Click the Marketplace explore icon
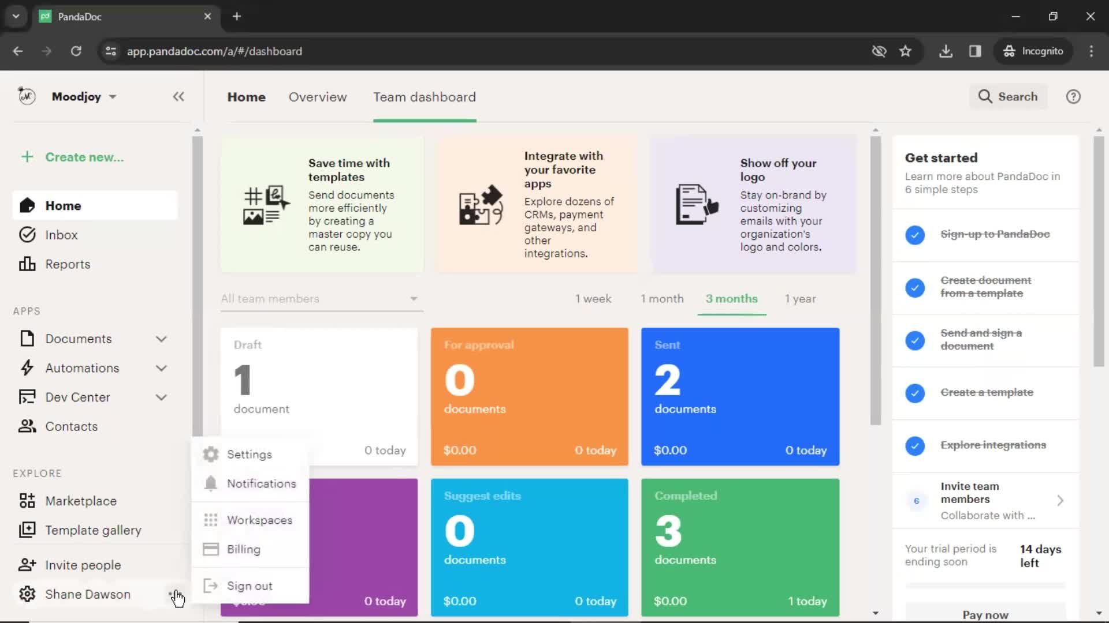 tap(27, 501)
